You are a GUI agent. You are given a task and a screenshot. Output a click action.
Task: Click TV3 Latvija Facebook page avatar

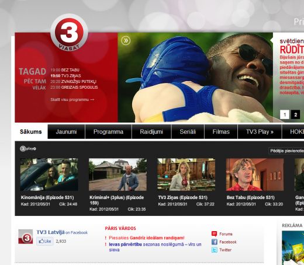(26, 236)
